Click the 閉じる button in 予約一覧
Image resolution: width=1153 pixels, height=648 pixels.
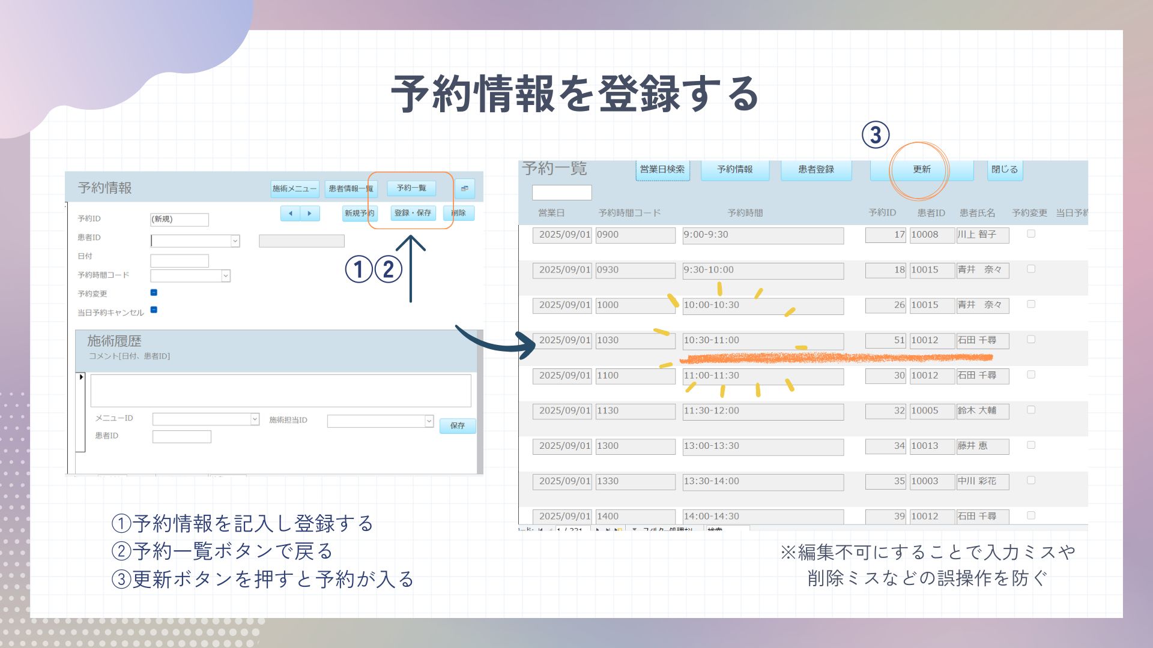click(x=1004, y=170)
